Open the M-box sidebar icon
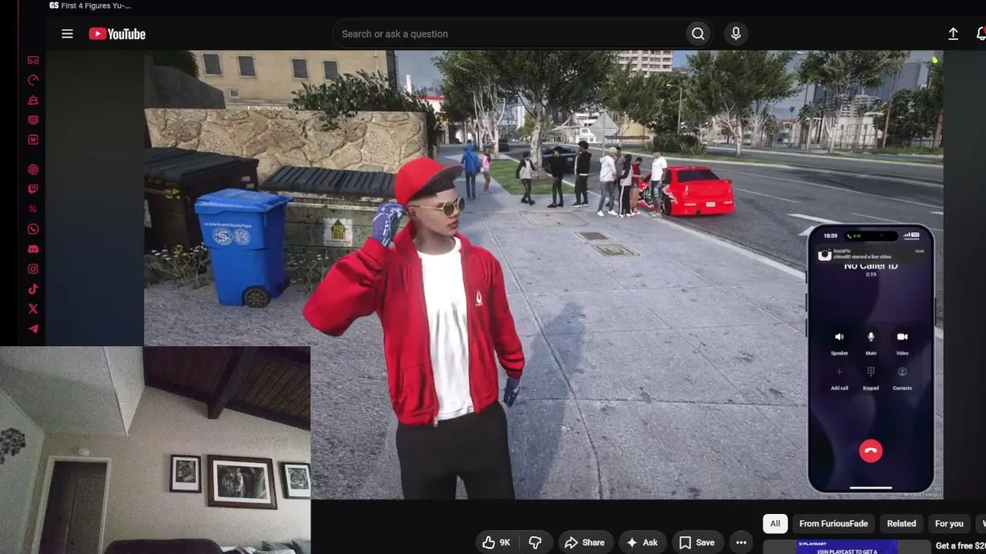 click(x=33, y=140)
